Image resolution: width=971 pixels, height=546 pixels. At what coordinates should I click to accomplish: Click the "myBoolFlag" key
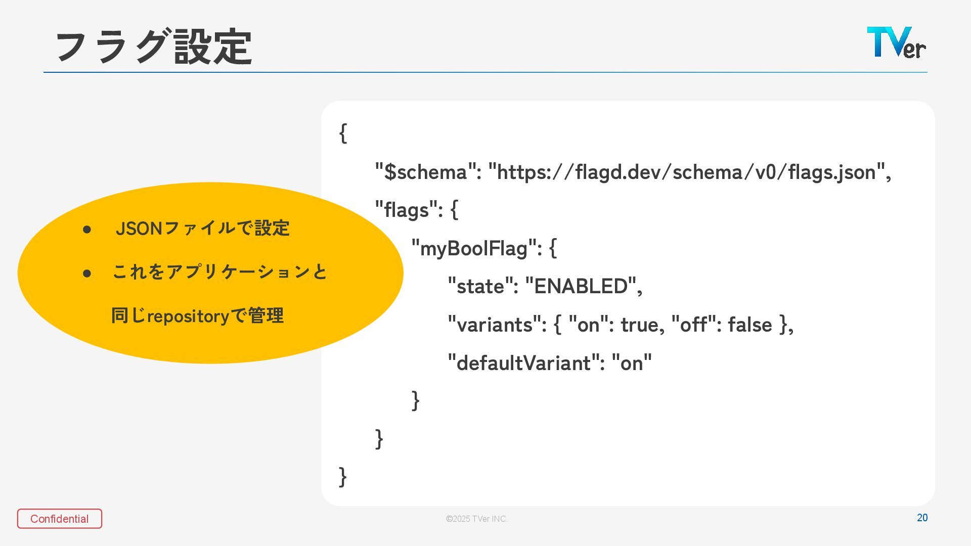(474, 248)
